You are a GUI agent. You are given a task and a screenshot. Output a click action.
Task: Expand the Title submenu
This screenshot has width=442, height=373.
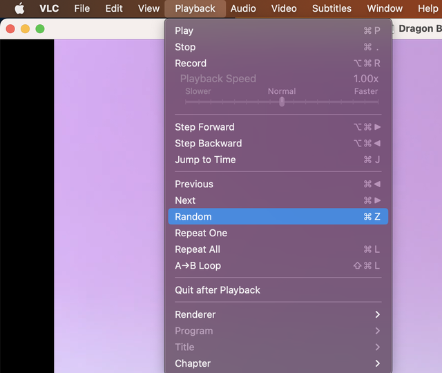[x=278, y=347]
